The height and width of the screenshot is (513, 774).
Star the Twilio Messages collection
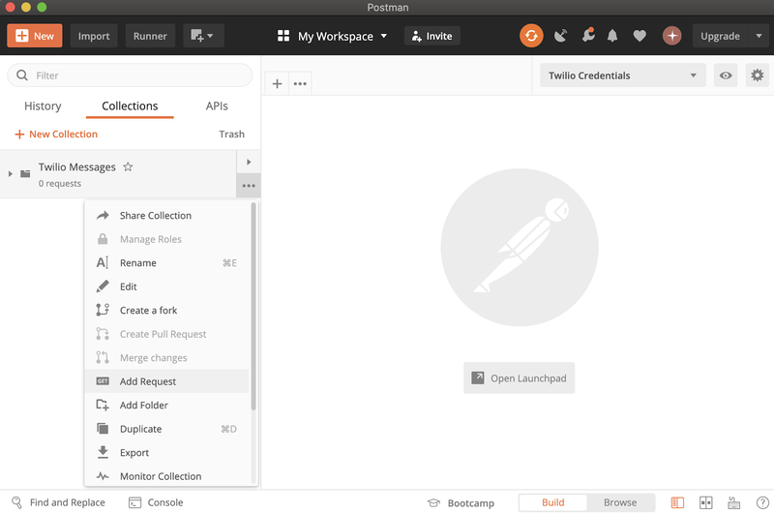(x=128, y=166)
